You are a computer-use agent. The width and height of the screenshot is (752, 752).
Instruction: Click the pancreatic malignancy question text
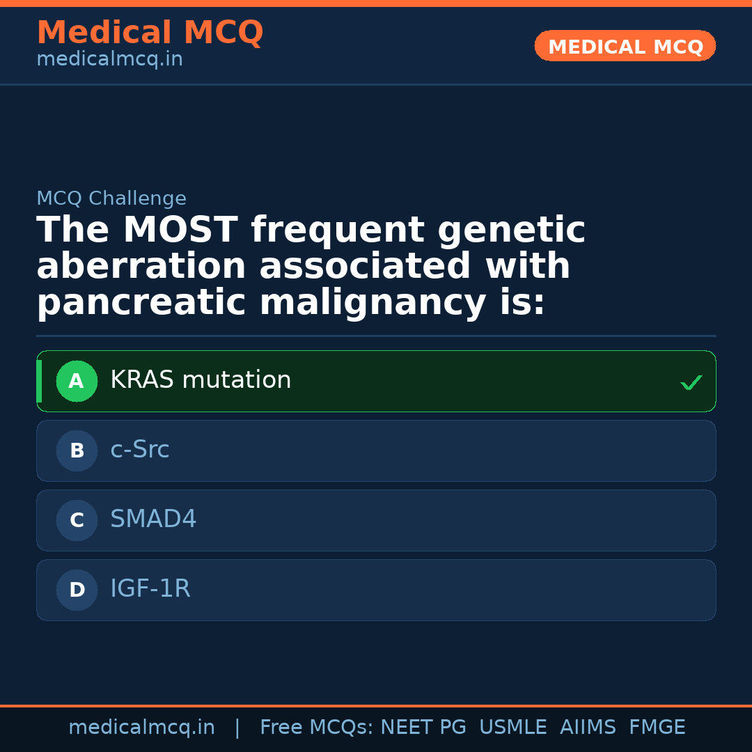[311, 267]
